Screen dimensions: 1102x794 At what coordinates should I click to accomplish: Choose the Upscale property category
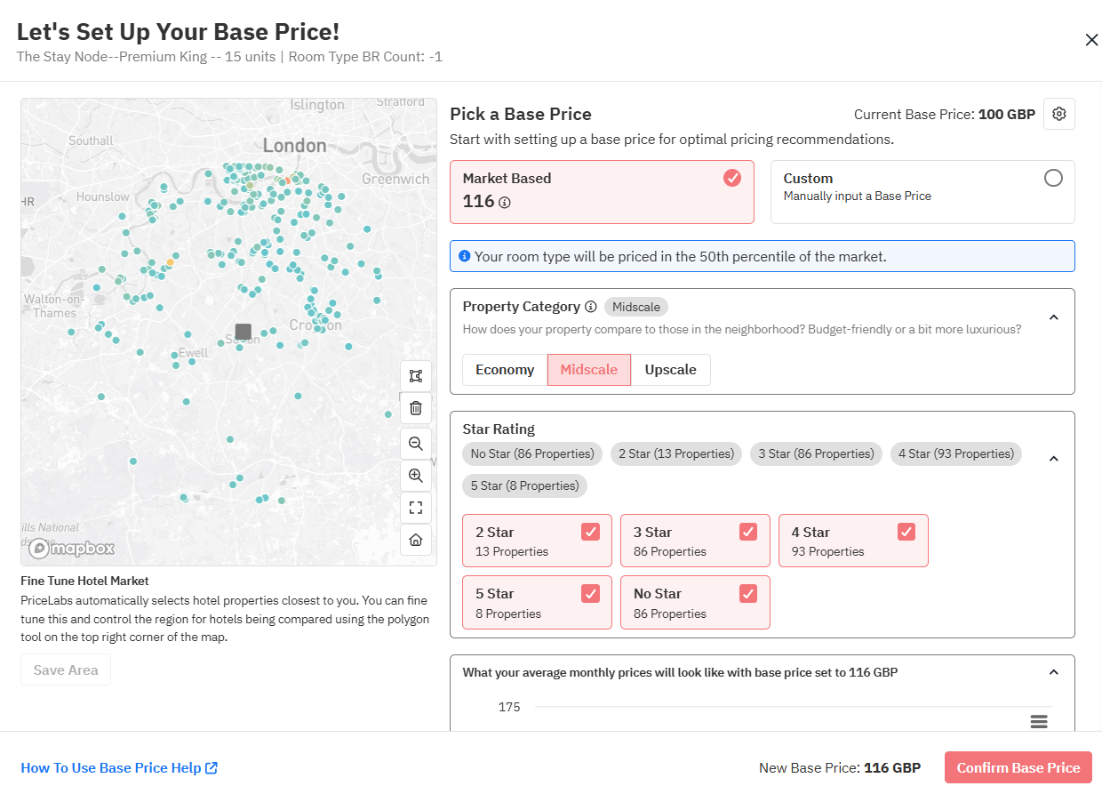(670, 370)
